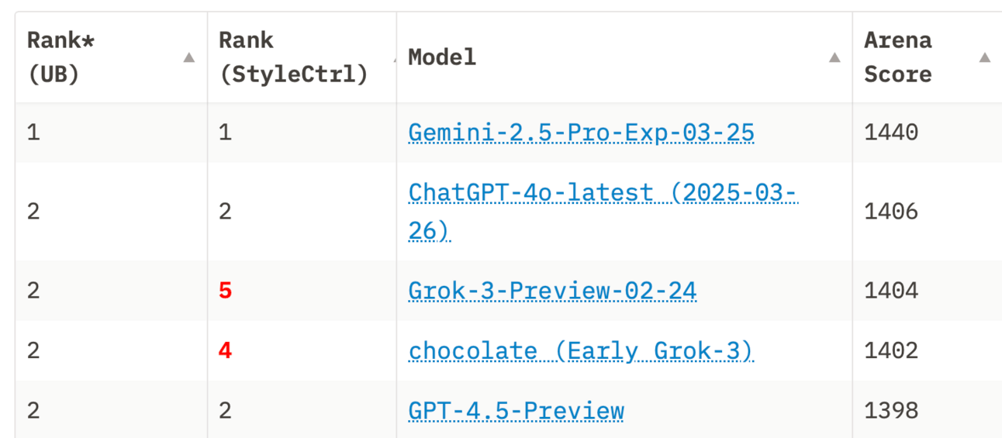The width and height of the screenshot is (1002, 438).
Task: Sort by Model using its arrow icon
Action: pos(834,57)
